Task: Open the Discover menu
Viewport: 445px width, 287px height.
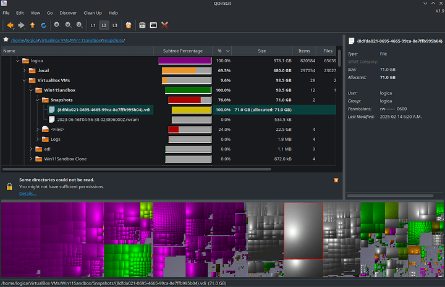Action: (x=68, y=12)
